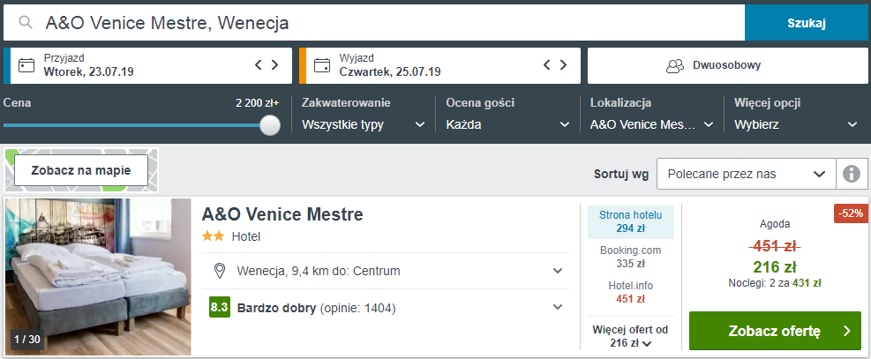Click the departure calendar icon
The width and height of the screenshot is (871, 359).
[321, 65]
